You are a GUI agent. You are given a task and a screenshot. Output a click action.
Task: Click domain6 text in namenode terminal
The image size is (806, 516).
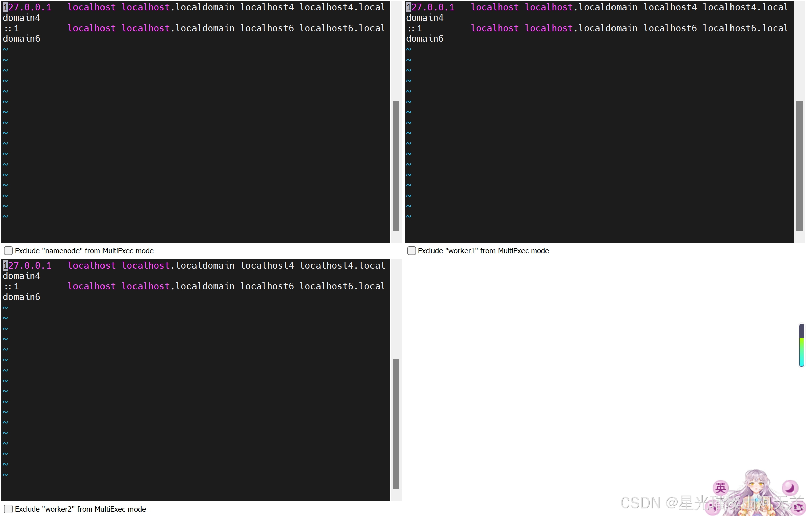pos(22,39)
